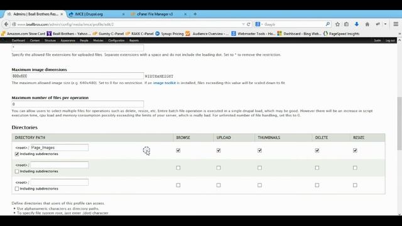402x226 pixels.
Task: Open the Webmaster Tools bookmark
Action: pos(253,33)
